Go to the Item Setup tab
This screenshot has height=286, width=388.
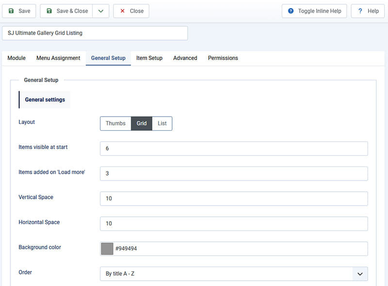[x=149, y=58]
